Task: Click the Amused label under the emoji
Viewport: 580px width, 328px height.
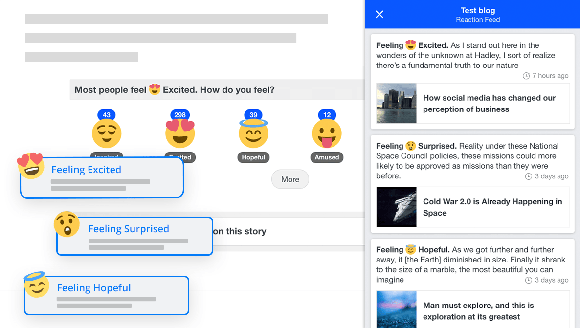Action: click(x=327, y=157)
